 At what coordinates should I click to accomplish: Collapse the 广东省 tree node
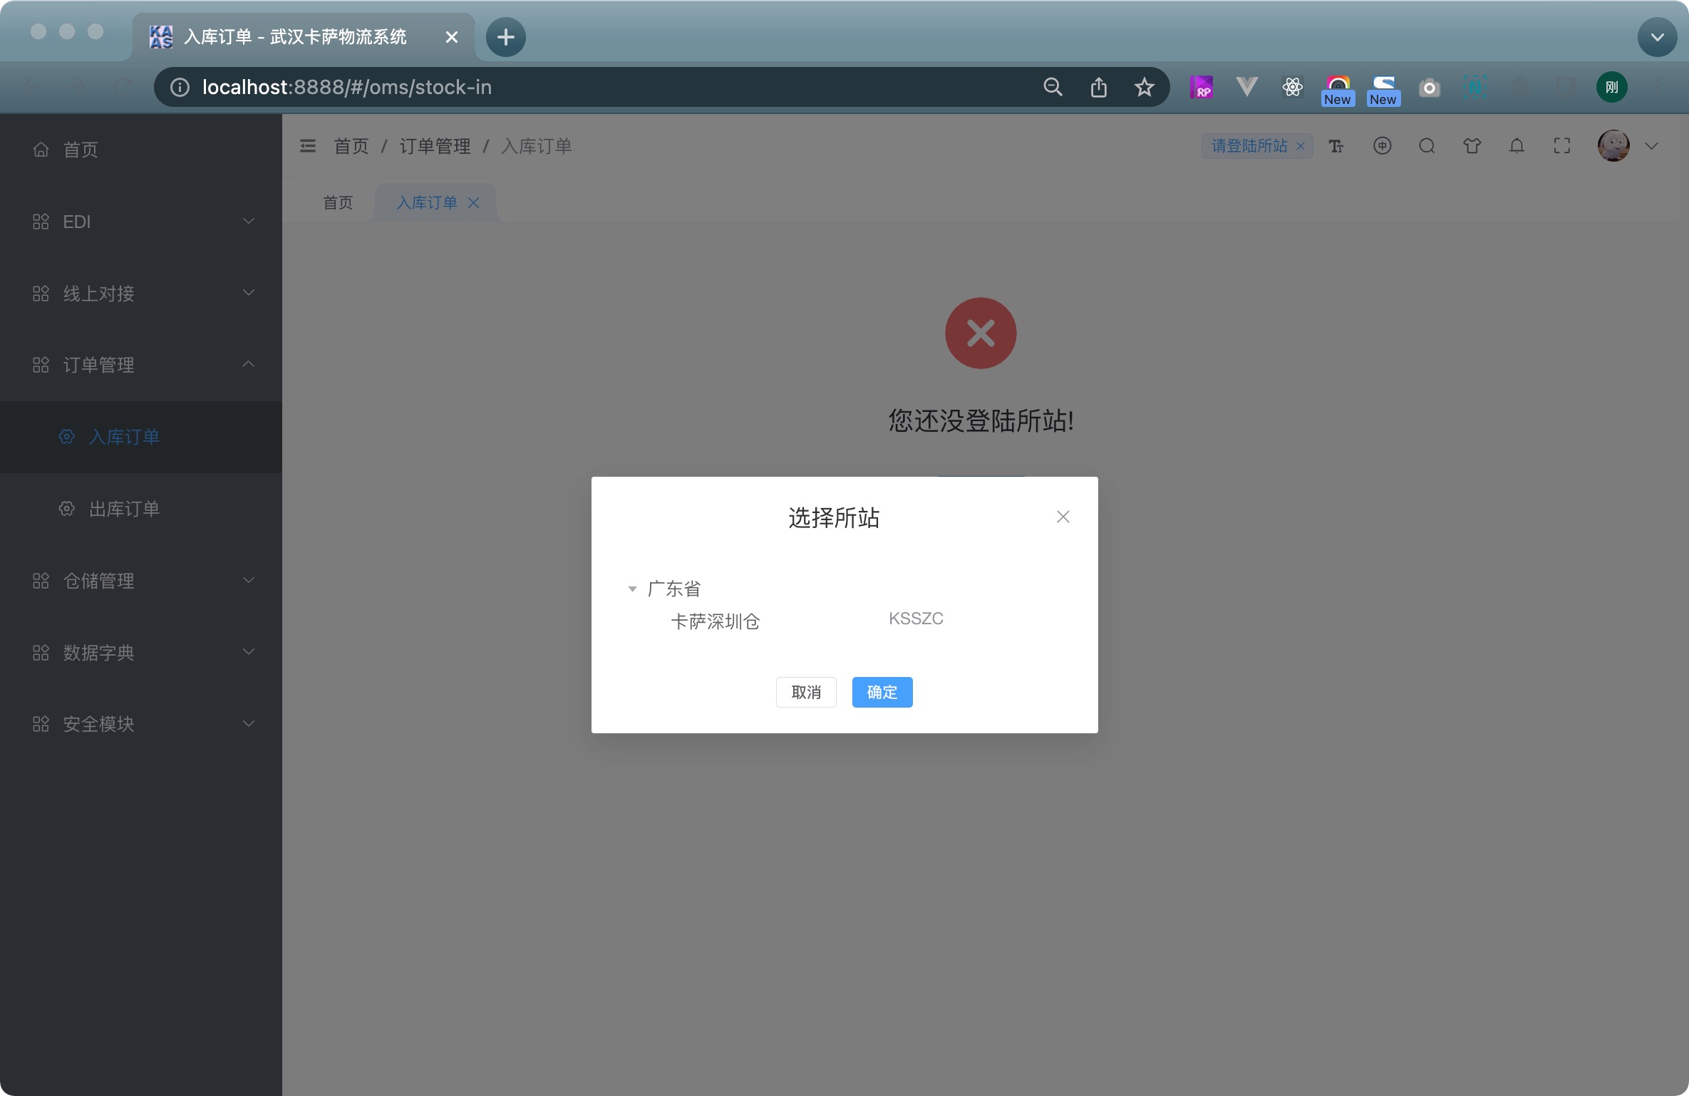pyautogui.click(x=632, y=589)
